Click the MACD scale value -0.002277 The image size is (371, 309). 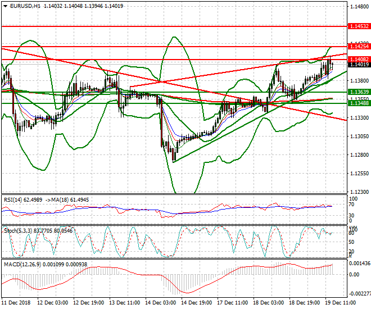(x=360, y=294)
